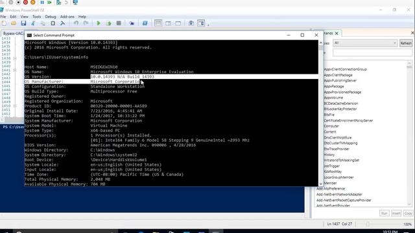Select BitLockerKeyProtector in command list
Image resolution: width=415 pixels, height=233 pixels.
tap(340, 109)
